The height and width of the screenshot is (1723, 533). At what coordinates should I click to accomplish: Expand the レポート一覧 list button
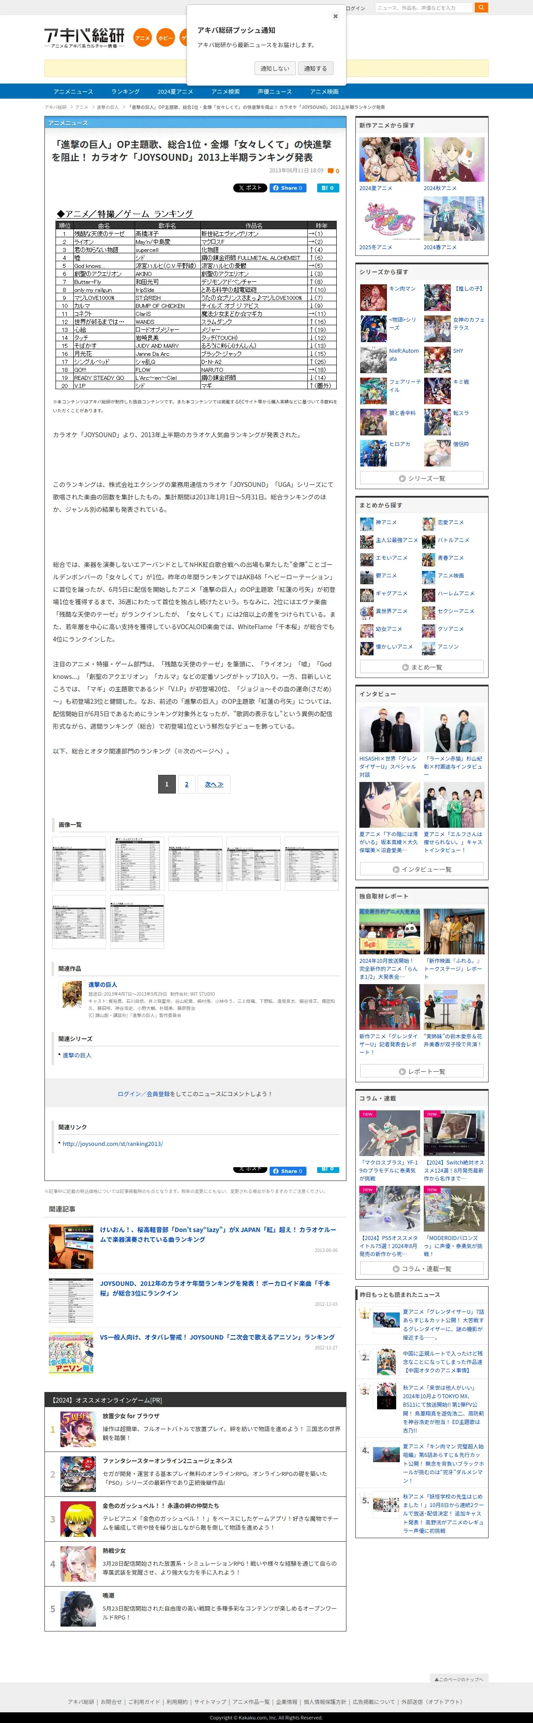click(x=422, y=1071)
